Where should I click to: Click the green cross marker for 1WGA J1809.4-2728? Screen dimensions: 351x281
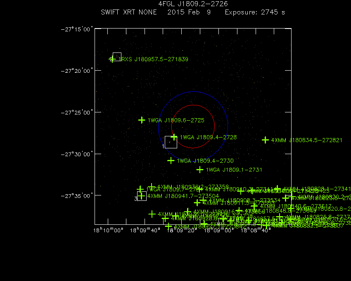coord(174,137)
